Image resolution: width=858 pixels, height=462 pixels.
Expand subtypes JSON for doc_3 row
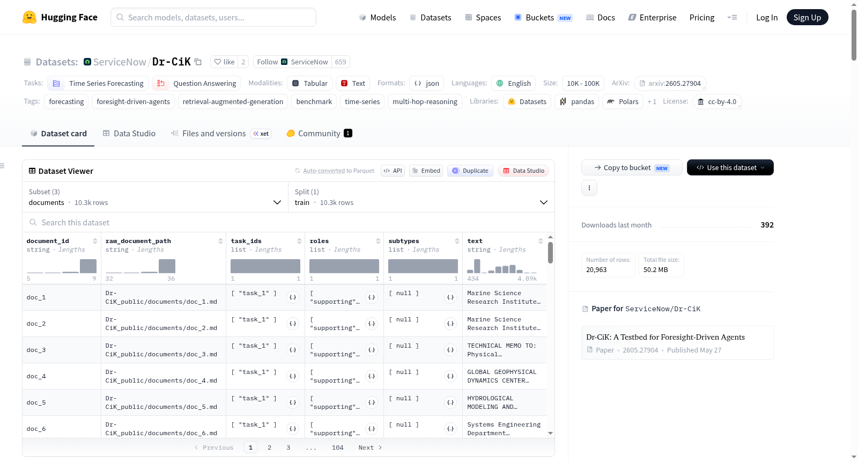click(450, 350)
